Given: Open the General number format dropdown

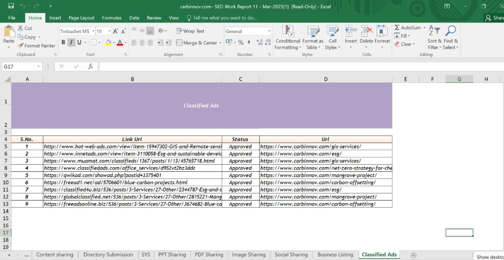Looking at the screenshot, I should point(269,31).
